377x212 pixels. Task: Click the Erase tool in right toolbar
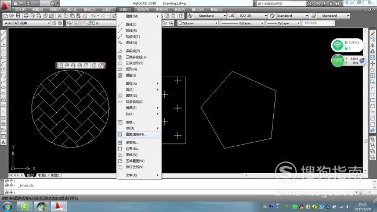[x=372, y=33]
